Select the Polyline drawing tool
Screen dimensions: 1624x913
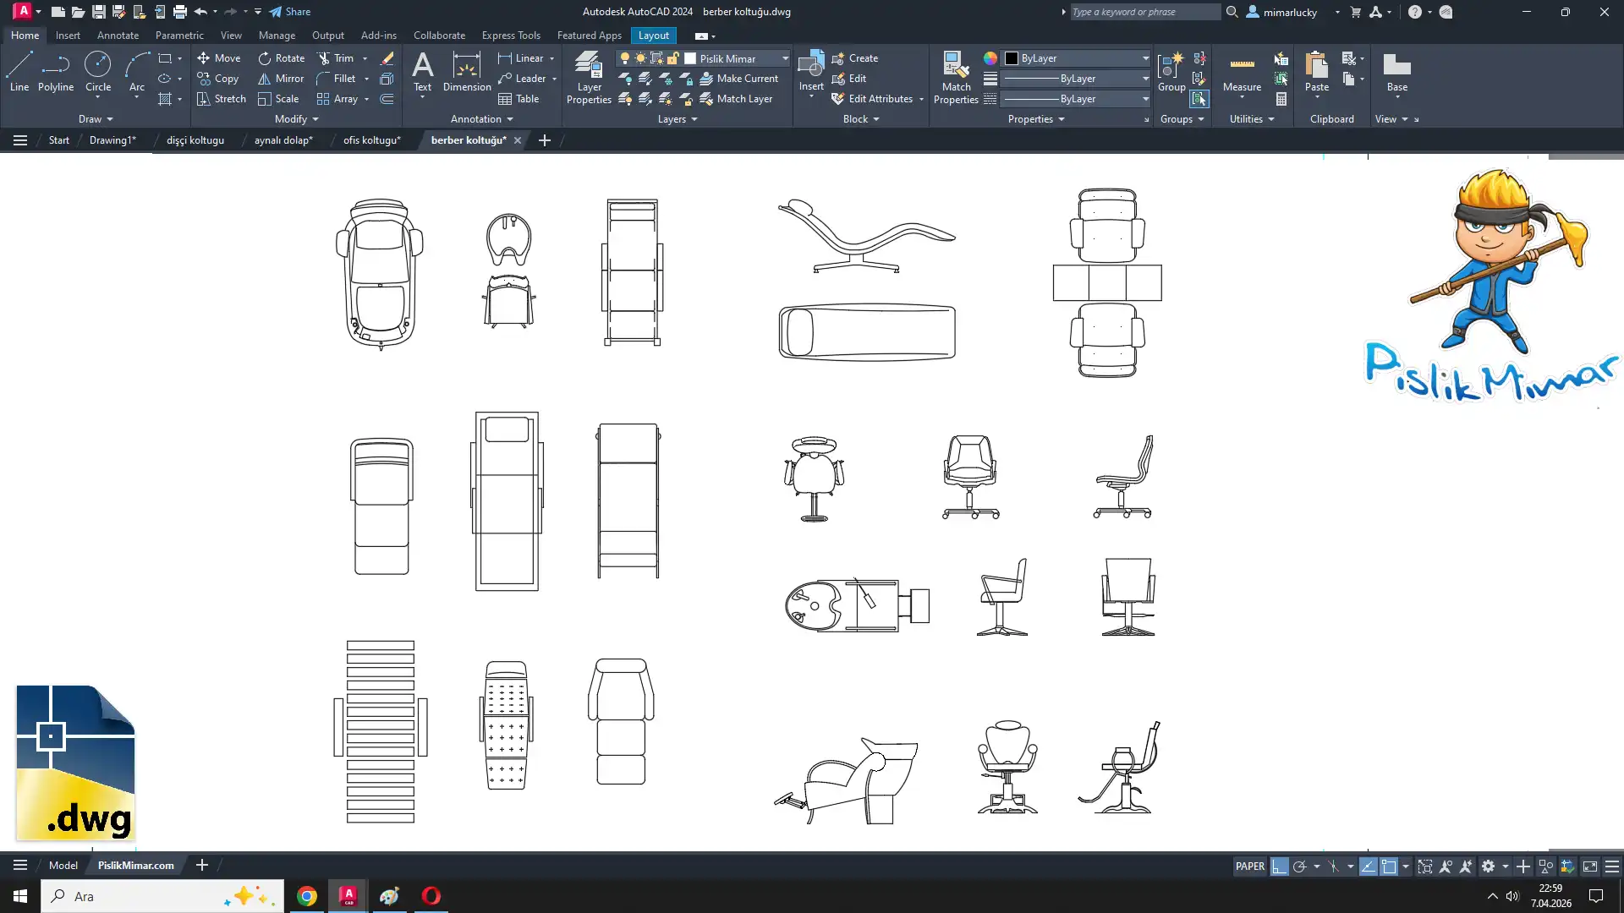(x=56, y=71)
